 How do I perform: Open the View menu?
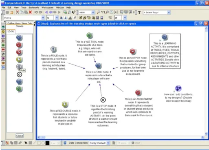[x=16, y=8]
